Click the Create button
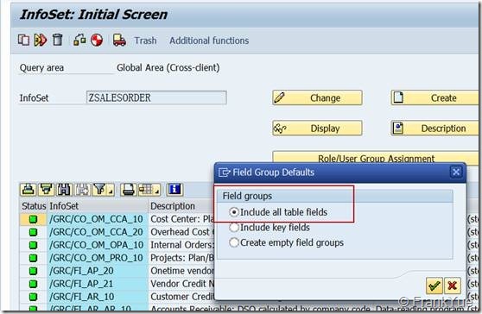This screenshot has height=314, width=482. pos(434,98)
